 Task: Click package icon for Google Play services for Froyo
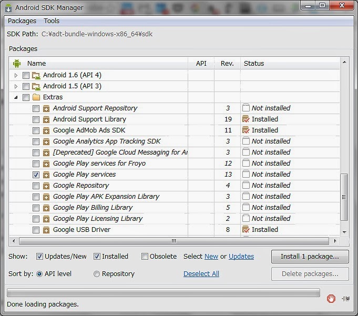(x=46, y=164)
